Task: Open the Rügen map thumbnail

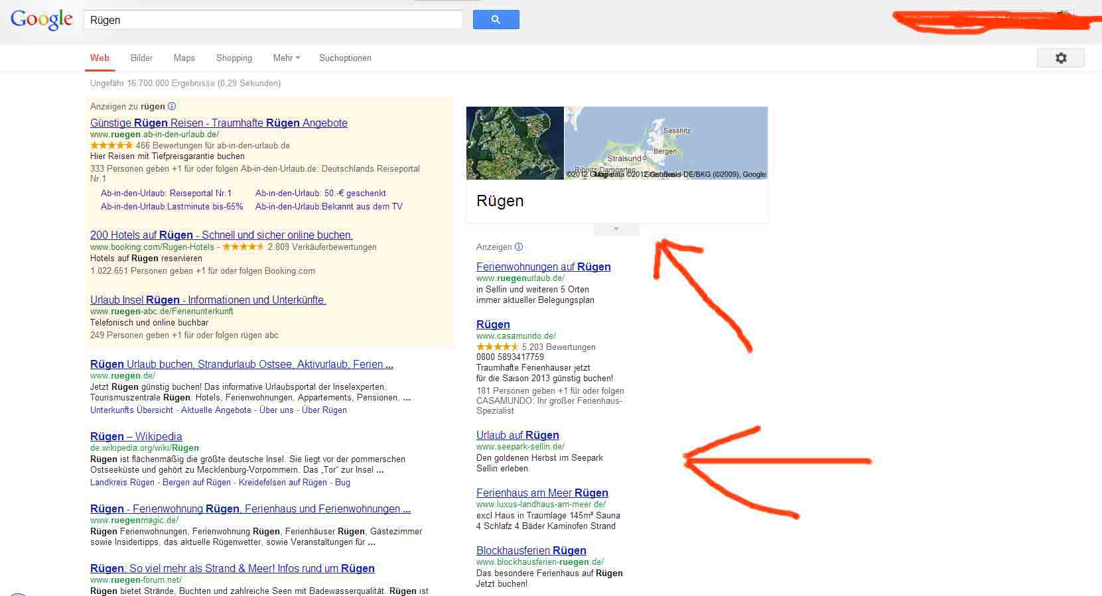Action: 666,143
